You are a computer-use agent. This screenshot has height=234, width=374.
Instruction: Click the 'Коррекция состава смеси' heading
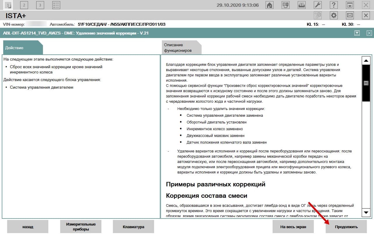pyautogui.click(x=207, y=196)
